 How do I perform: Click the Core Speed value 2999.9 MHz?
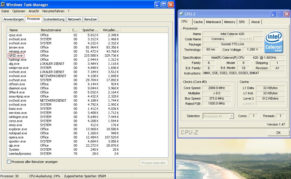coord(216,88)
